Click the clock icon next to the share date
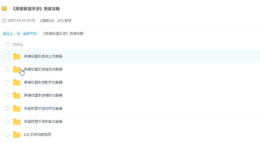This screenshot has width=260, height=142. click(x=4, y=20)
